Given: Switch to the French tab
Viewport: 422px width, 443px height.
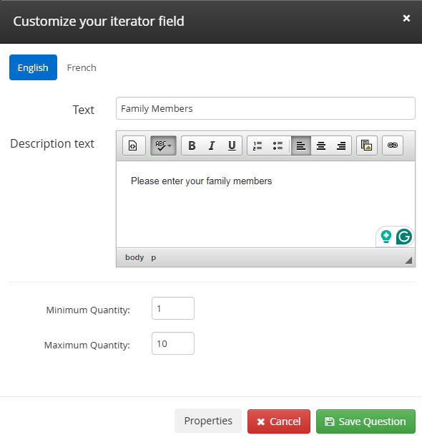Looking at the screenshot, I should [82, 67].
